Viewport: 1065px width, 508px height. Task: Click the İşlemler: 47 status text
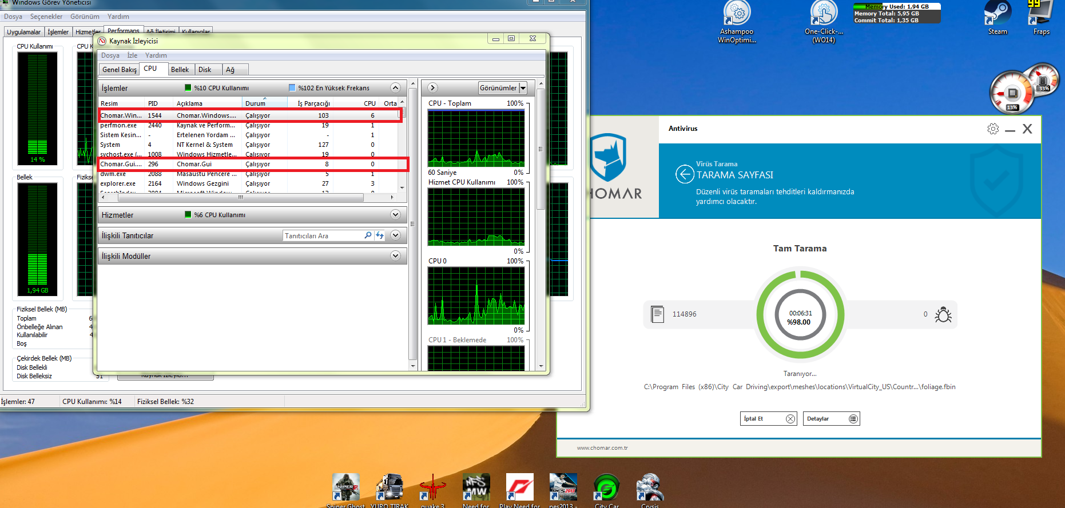[x=18, y=402]
